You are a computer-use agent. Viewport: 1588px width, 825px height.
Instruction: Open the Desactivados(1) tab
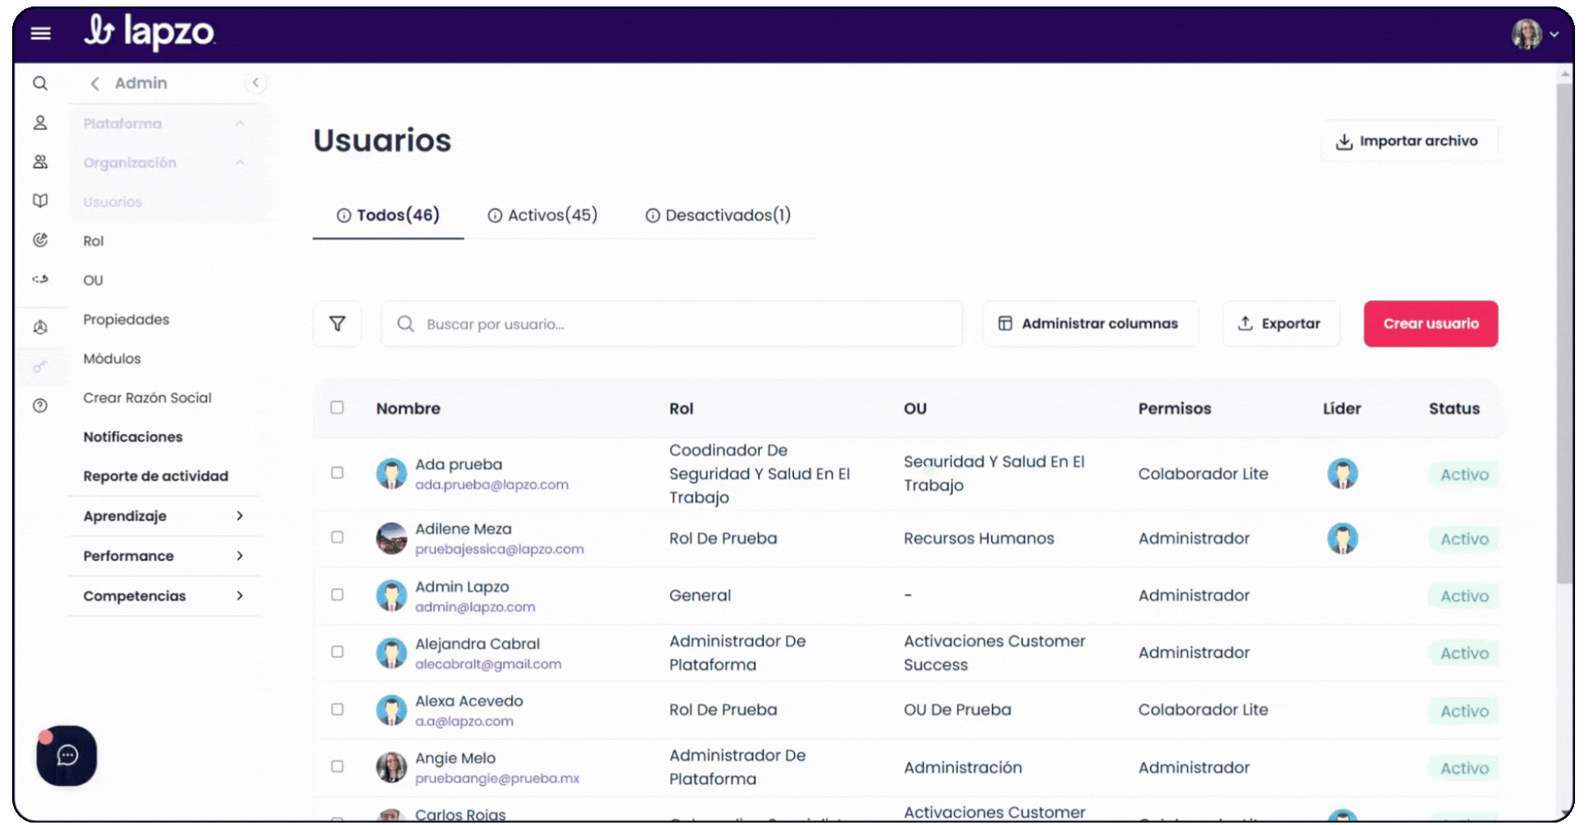(x=718, y=215)
